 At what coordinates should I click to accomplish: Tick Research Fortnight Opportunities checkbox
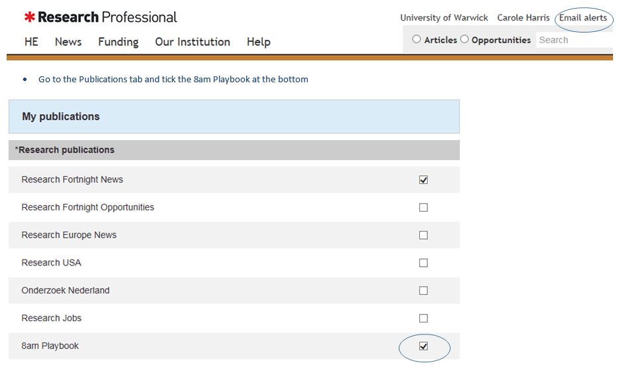pos(423,208)
